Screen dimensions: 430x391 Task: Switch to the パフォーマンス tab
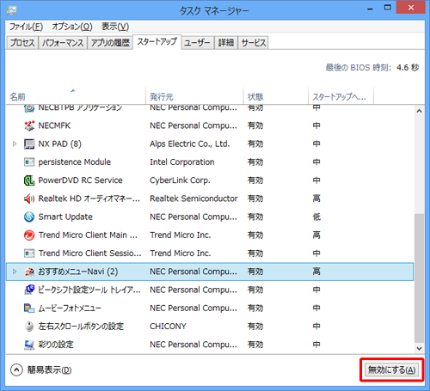point(63,43)
